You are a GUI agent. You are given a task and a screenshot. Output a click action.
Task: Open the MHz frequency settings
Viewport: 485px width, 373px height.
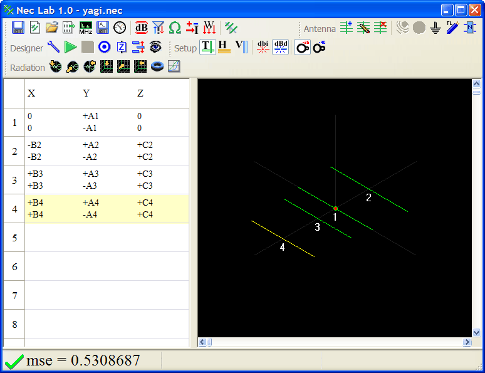[86, 28]
